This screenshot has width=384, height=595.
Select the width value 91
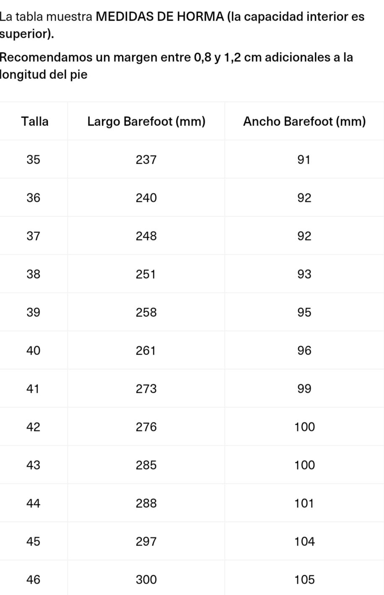tap(304, 160)
